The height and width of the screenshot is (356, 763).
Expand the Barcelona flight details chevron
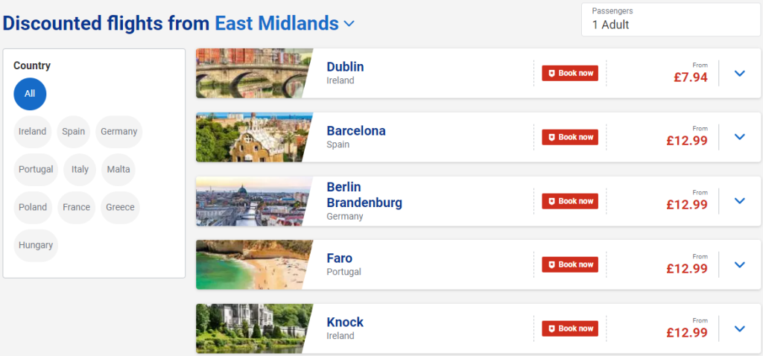tap(739, 137)
